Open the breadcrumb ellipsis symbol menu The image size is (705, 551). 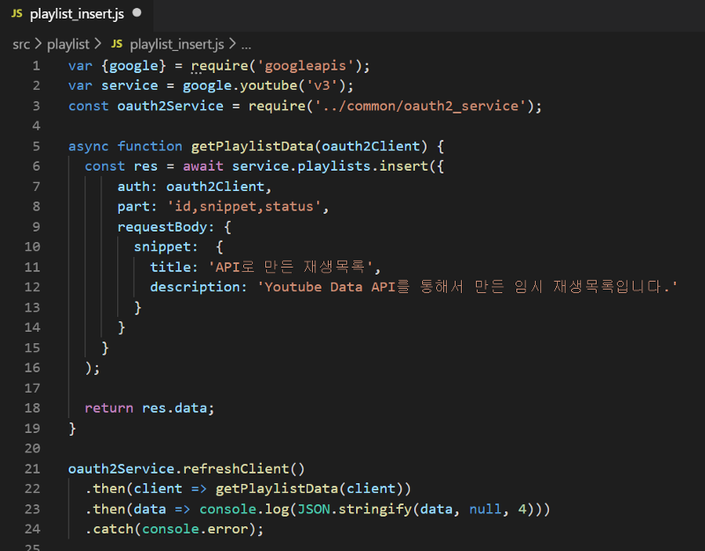click(246, 46)
